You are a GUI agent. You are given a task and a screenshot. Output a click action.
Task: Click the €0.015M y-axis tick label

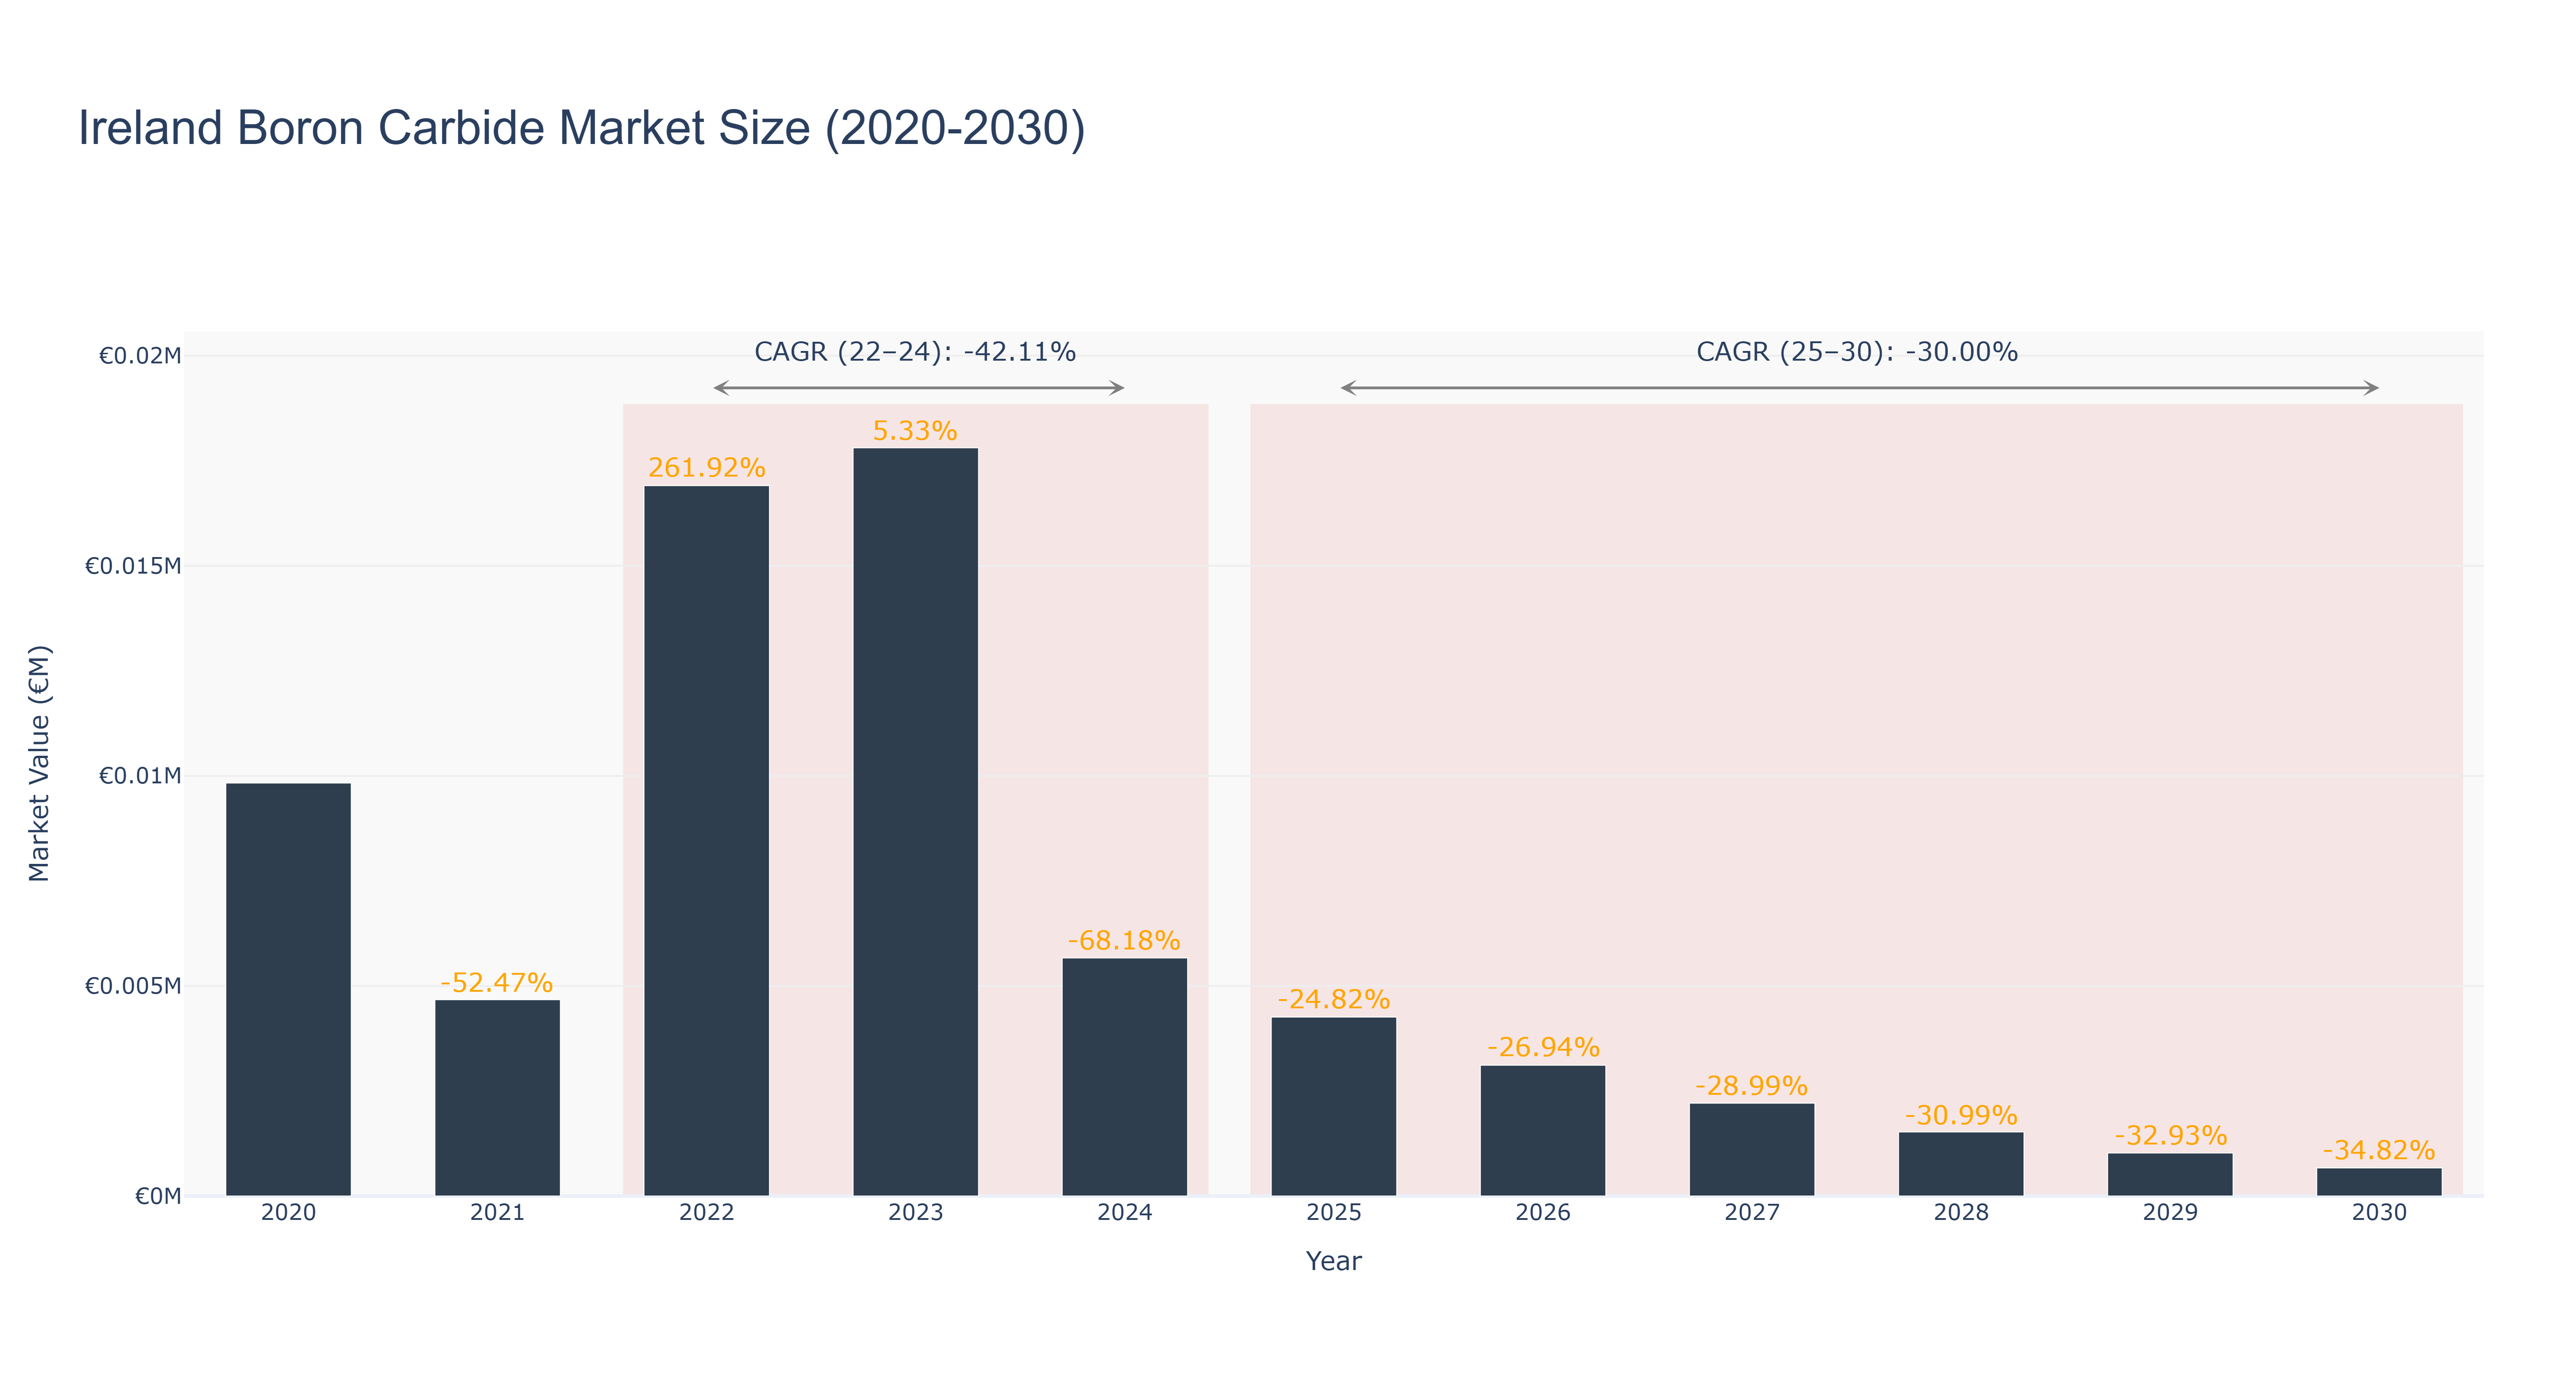[x=133, y=566]
